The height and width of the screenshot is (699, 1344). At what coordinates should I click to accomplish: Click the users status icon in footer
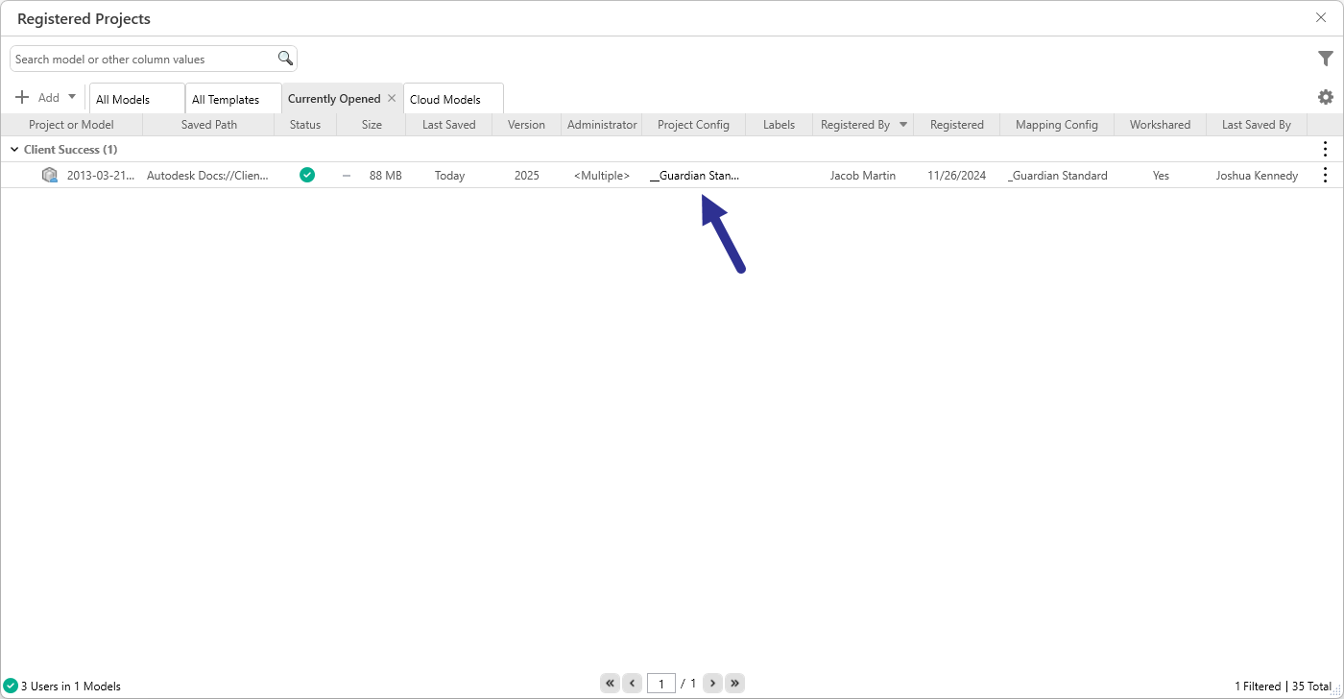[x=11, y=686]
